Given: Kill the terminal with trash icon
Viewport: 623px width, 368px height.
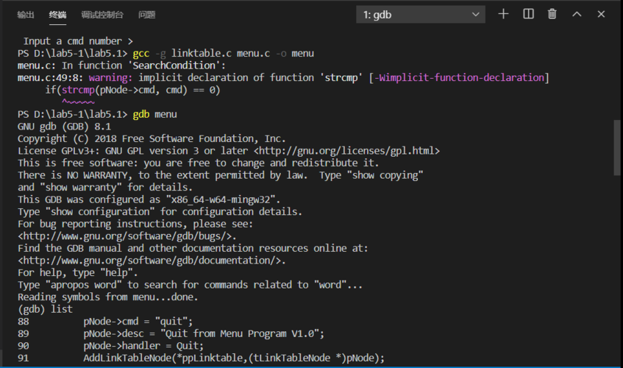Looking at the screenshot, I should [552, 14].
